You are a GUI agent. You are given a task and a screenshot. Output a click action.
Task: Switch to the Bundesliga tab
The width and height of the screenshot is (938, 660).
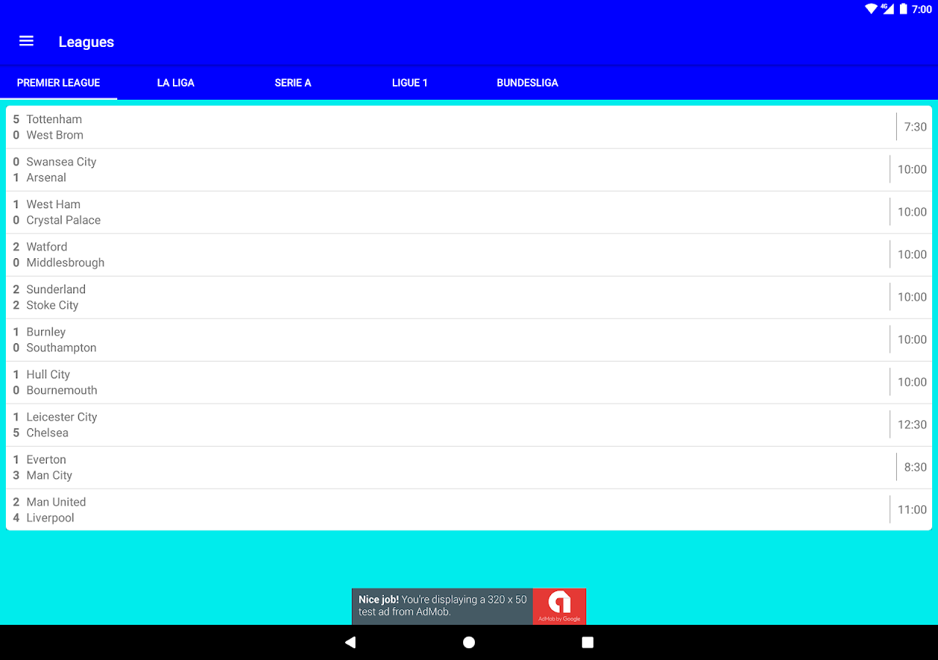[528, 83]
